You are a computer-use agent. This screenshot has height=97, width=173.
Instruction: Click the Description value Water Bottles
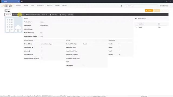coord(44,26)
